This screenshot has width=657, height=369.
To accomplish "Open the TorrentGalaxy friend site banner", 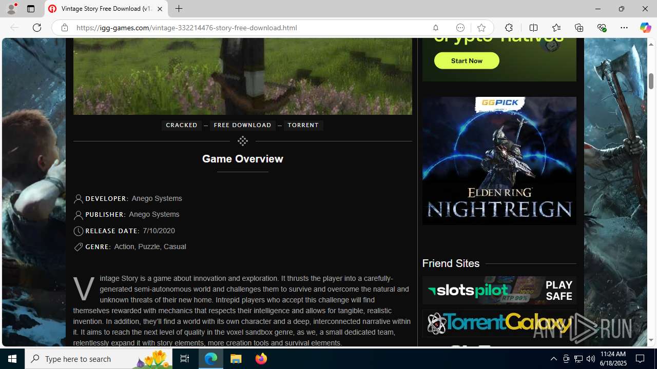I will [499, 323].
